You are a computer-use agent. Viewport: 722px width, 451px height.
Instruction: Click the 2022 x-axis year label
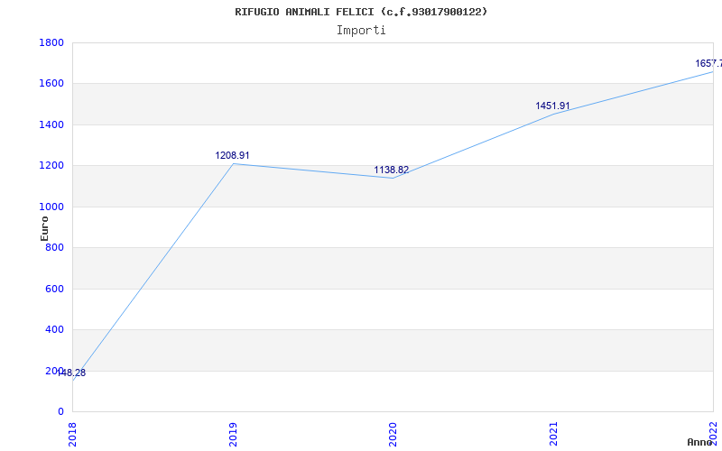point(713,434)
